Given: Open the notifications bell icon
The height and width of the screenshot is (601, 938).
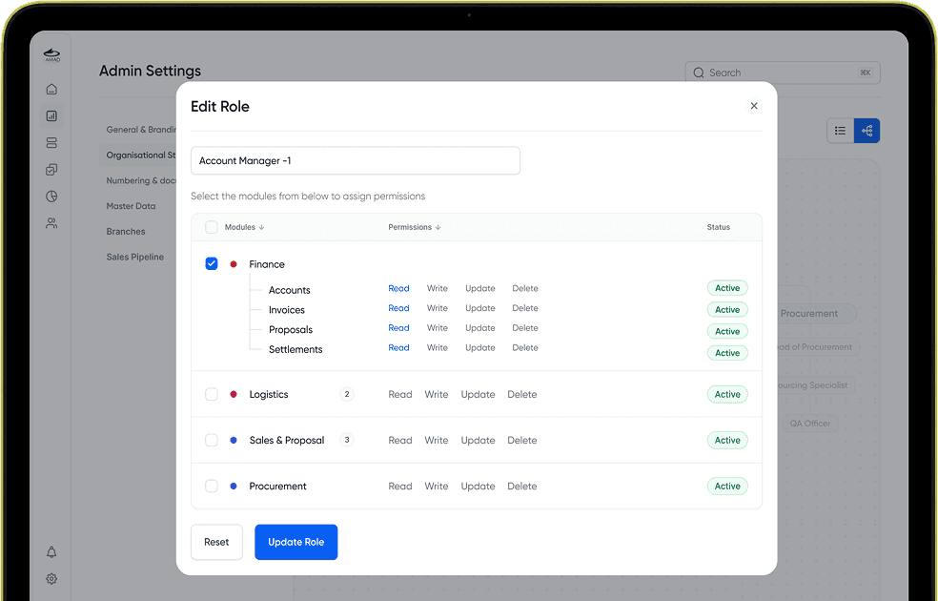Looking at the screenshot, I should coord(51,552).
